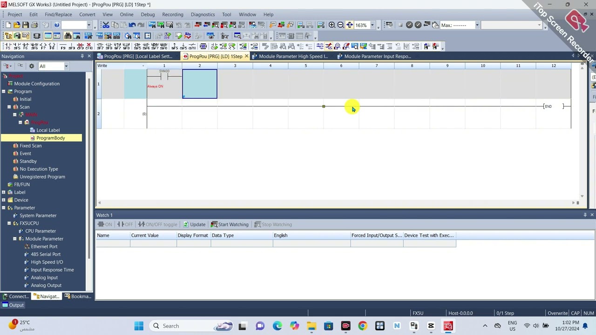The height and width of the screenshot is (335, 596).
Task: Click the New project icon
Action: point(8,25)
